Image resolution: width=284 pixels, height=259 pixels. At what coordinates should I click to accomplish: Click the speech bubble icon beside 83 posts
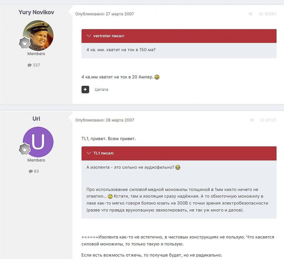31,171
